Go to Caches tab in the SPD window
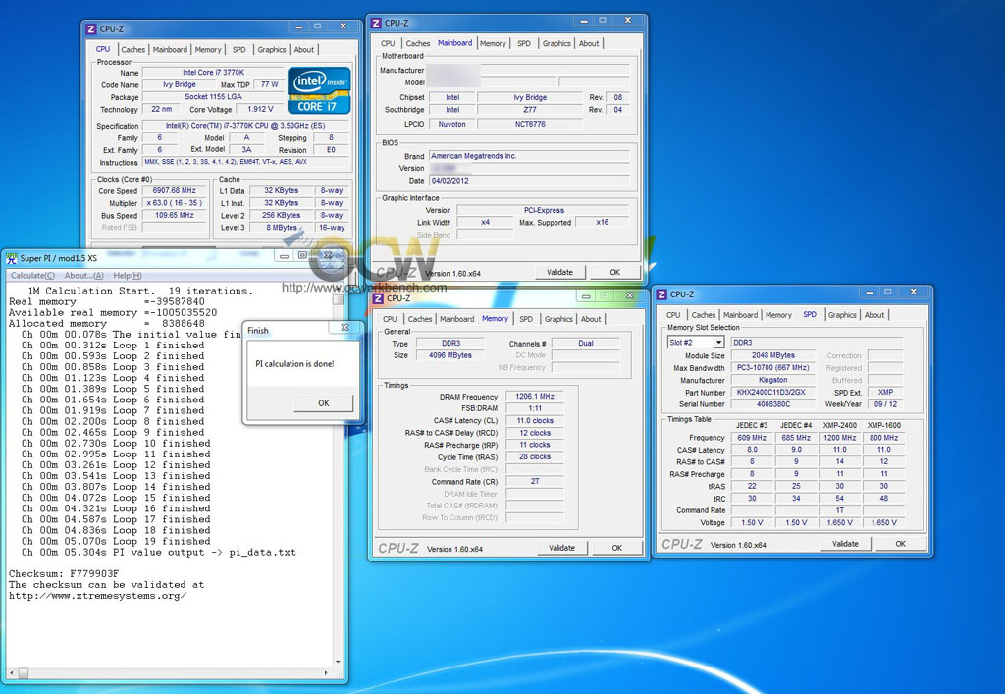Image resolution: width=1005 pixels, height=694 pixels. [703, 315]
